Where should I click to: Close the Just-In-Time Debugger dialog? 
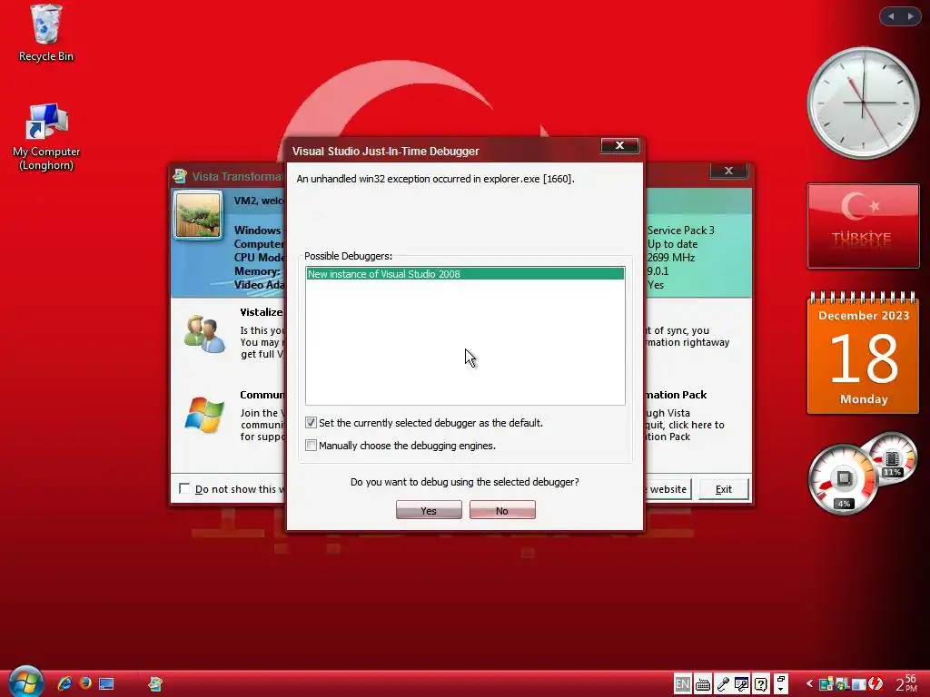coord(619,145)
